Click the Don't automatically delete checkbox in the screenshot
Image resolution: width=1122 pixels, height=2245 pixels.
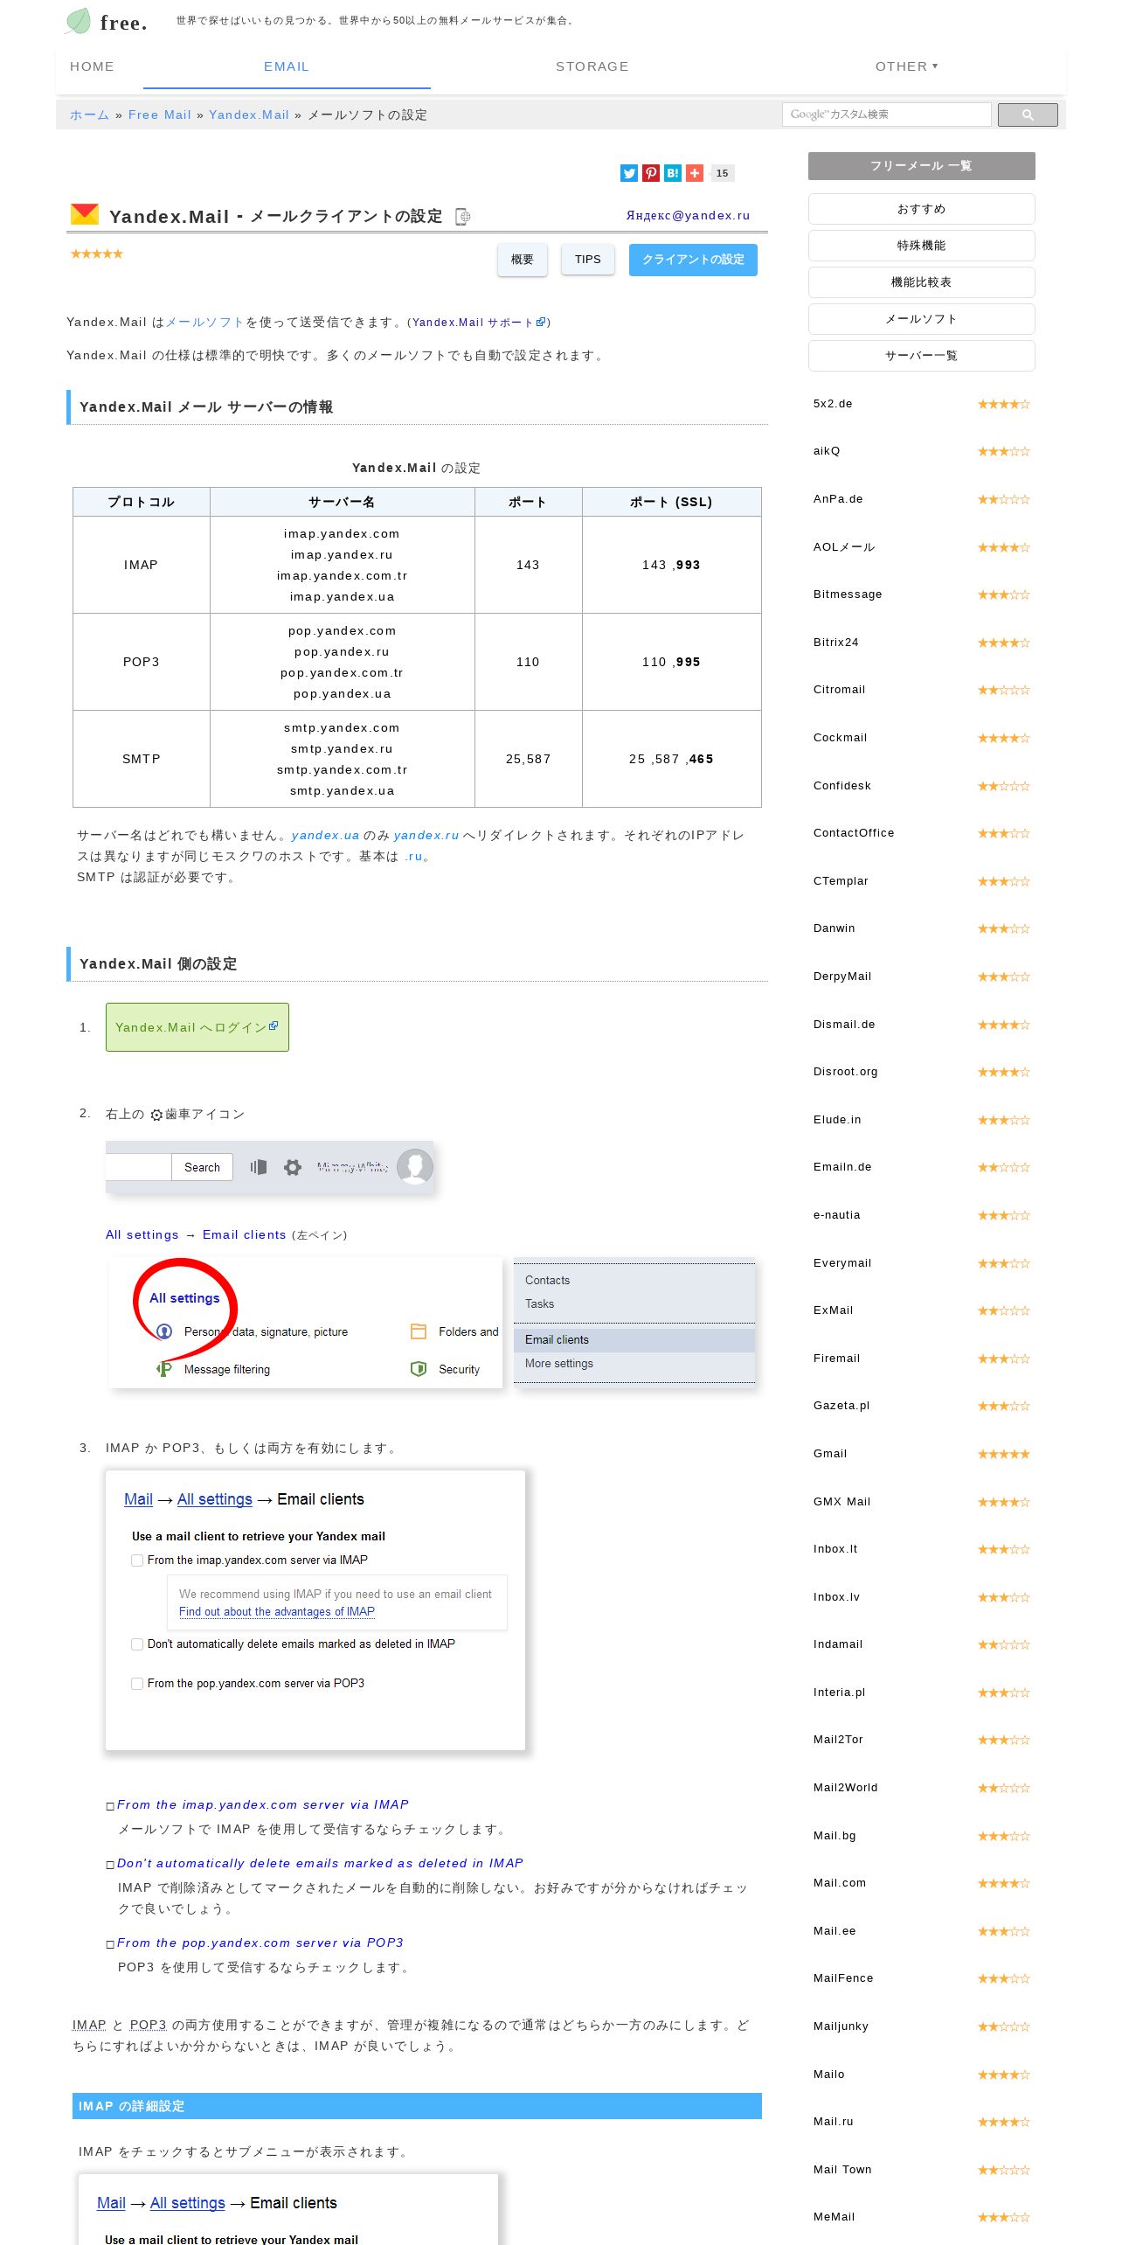click(x=137, y=1644)
